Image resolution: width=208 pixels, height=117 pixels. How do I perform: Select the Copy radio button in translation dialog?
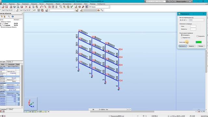click(x=182, y=35)
